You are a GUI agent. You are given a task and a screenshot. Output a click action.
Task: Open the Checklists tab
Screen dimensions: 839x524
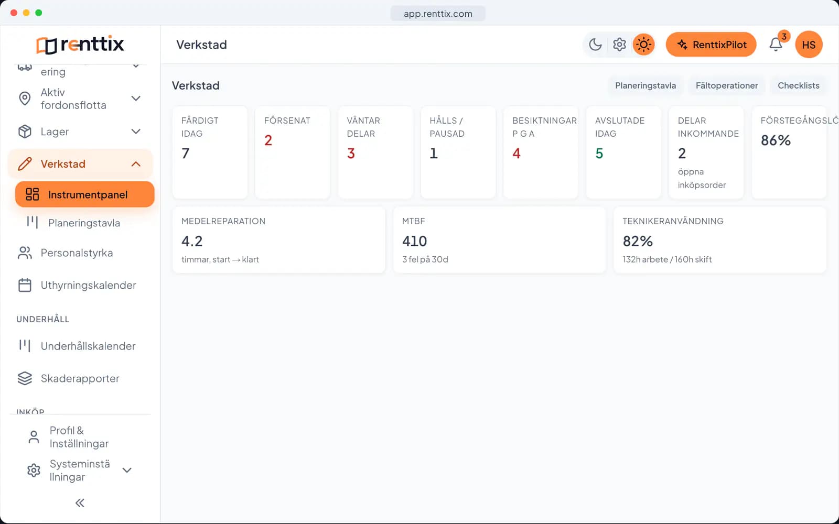798,85
